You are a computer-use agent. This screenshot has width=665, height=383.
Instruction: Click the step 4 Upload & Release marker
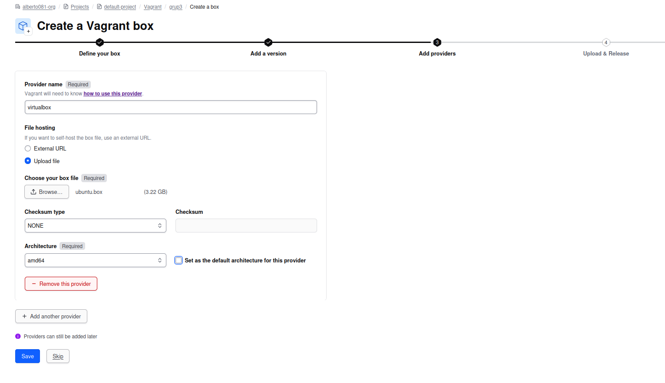606,43
